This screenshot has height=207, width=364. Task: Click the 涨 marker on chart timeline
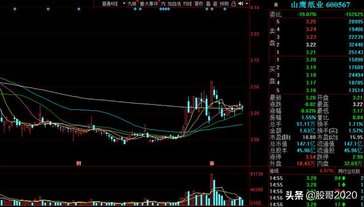pos(212,163)
